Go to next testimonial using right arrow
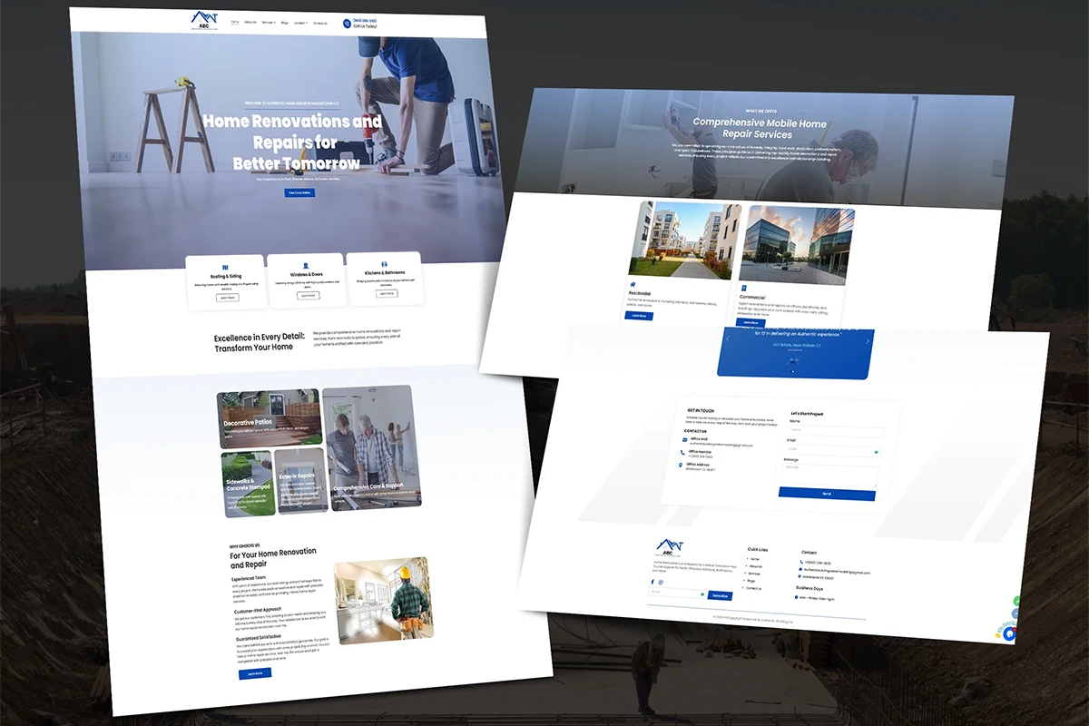 pos(868,342)
